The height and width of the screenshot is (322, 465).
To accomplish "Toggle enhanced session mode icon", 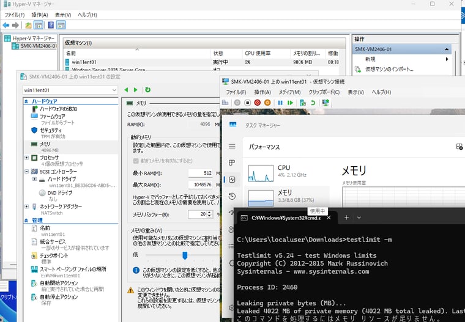I will pyautogui.click(x=325, y=103).
